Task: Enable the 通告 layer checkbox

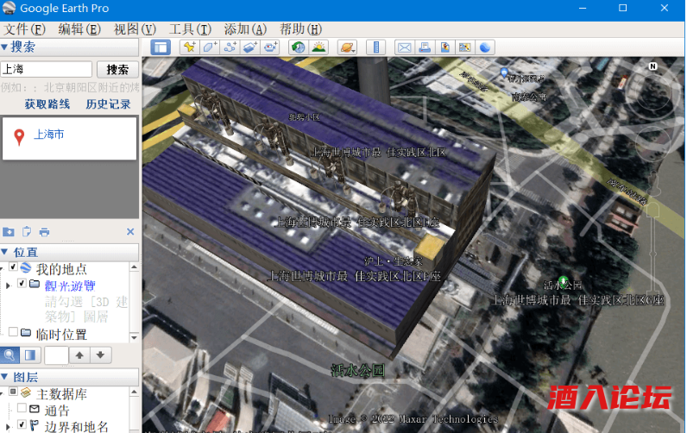Action: 22,409
